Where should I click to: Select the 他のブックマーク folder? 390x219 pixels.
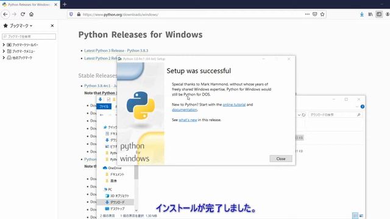pos(19,58)
